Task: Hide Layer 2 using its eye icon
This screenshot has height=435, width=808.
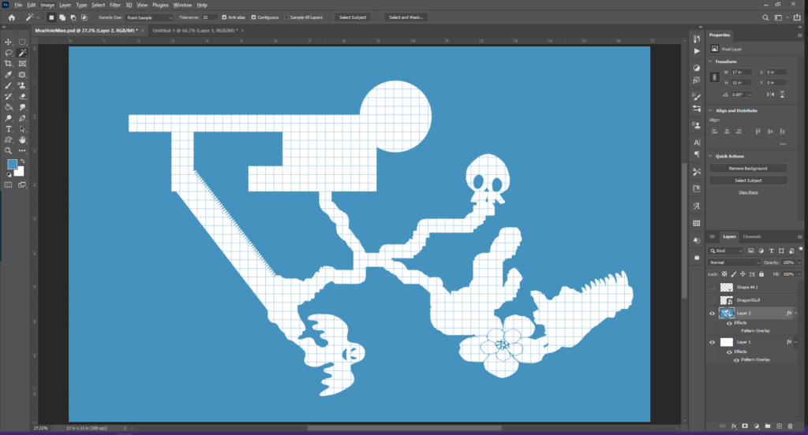Action: 713,313
